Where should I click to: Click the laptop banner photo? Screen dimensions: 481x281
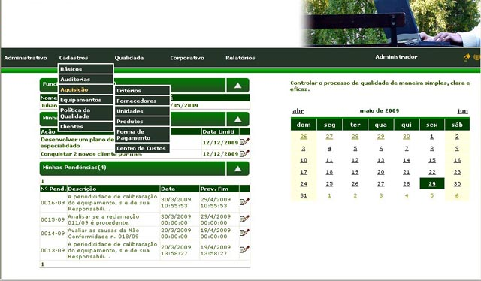[389, 23]
